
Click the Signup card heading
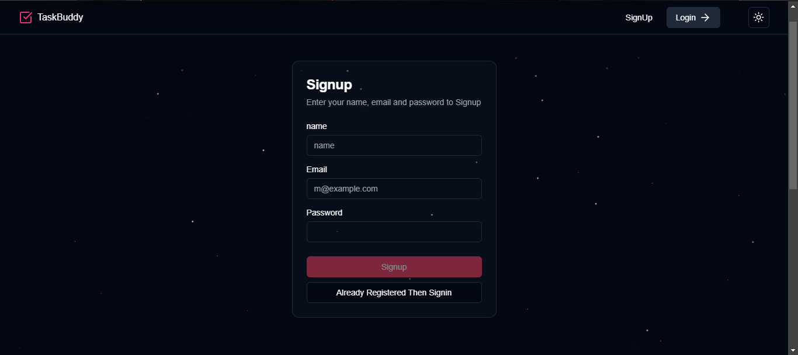point(329,85)
